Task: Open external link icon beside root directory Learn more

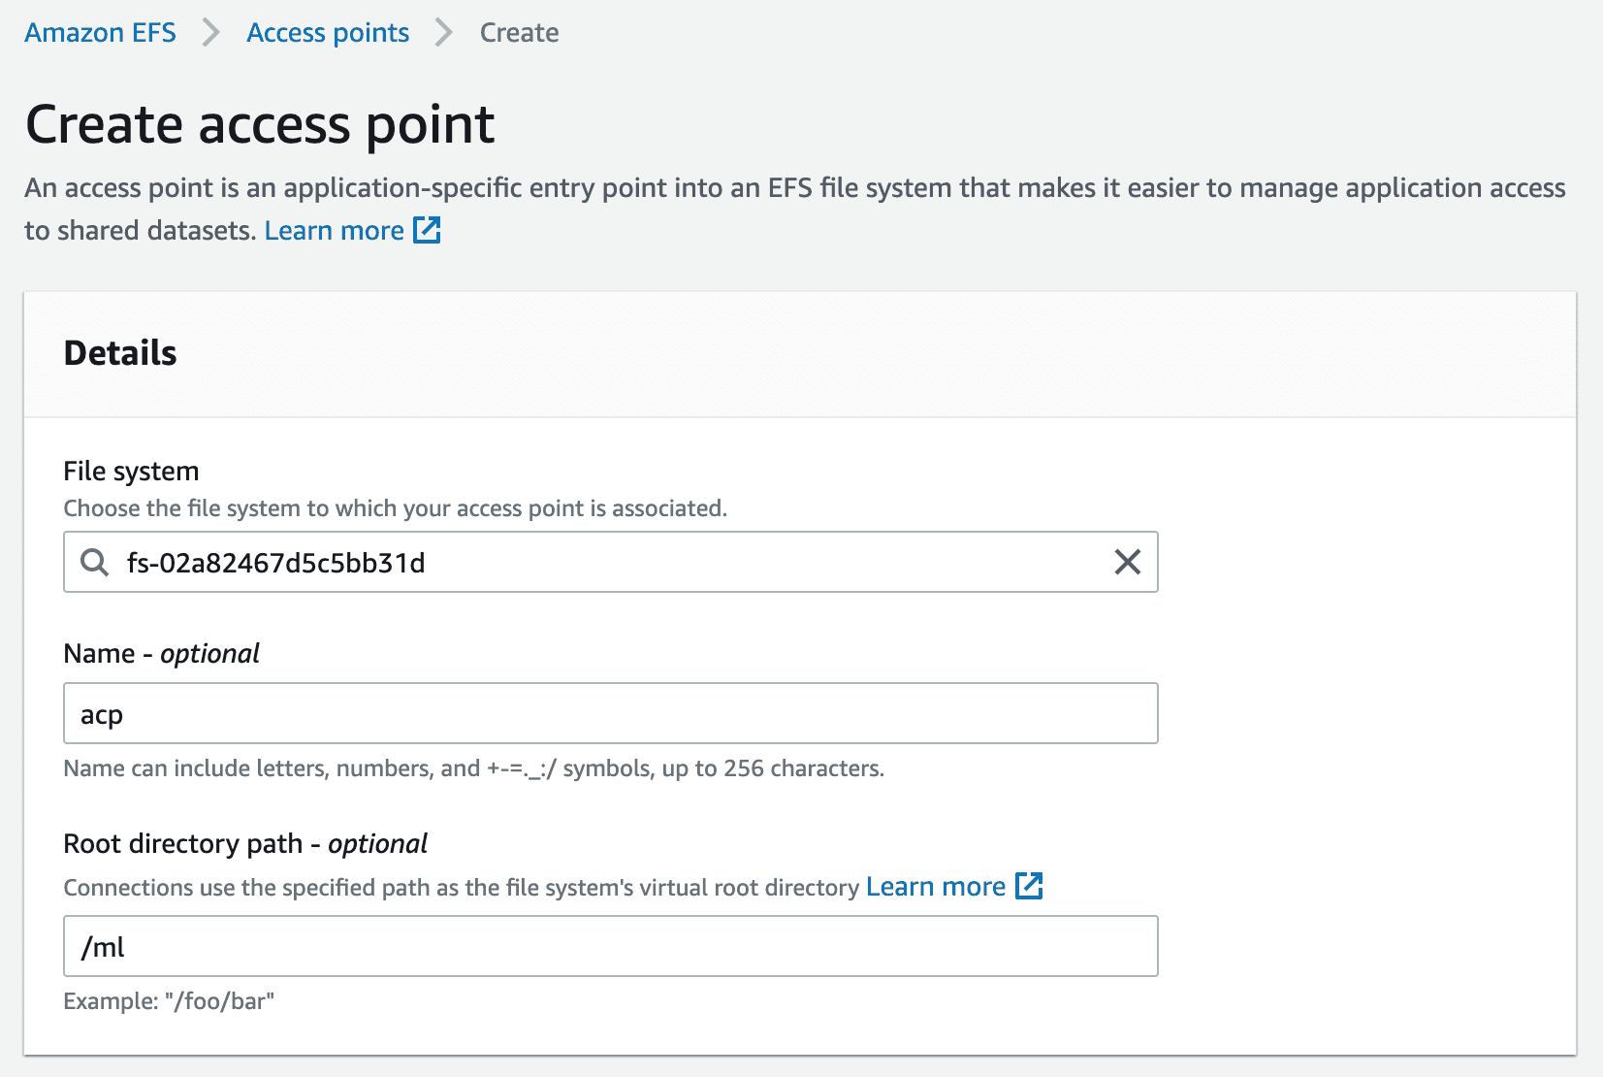Action: coord(1029,886)
